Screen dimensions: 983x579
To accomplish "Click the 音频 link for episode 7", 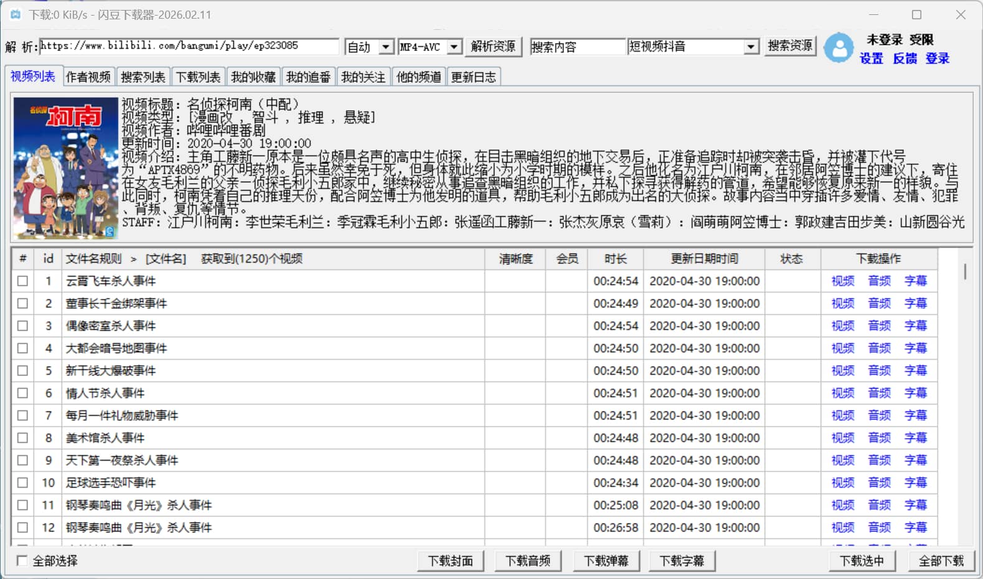I will [x=879, y=415].
